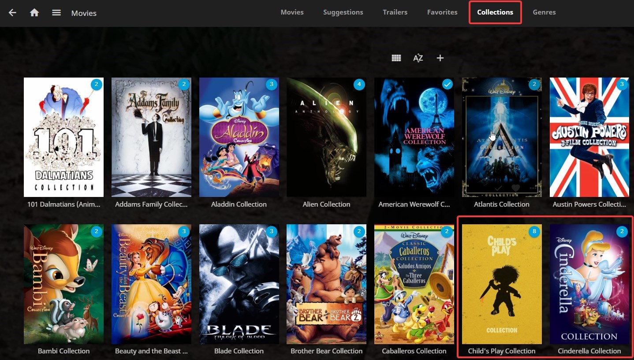This screenshot has width=634, height=360.
Task: Switch to the Suggestions tab
Action: [343, 12]
